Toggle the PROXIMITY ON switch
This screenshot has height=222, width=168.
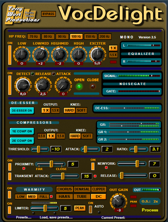point(10,167)
